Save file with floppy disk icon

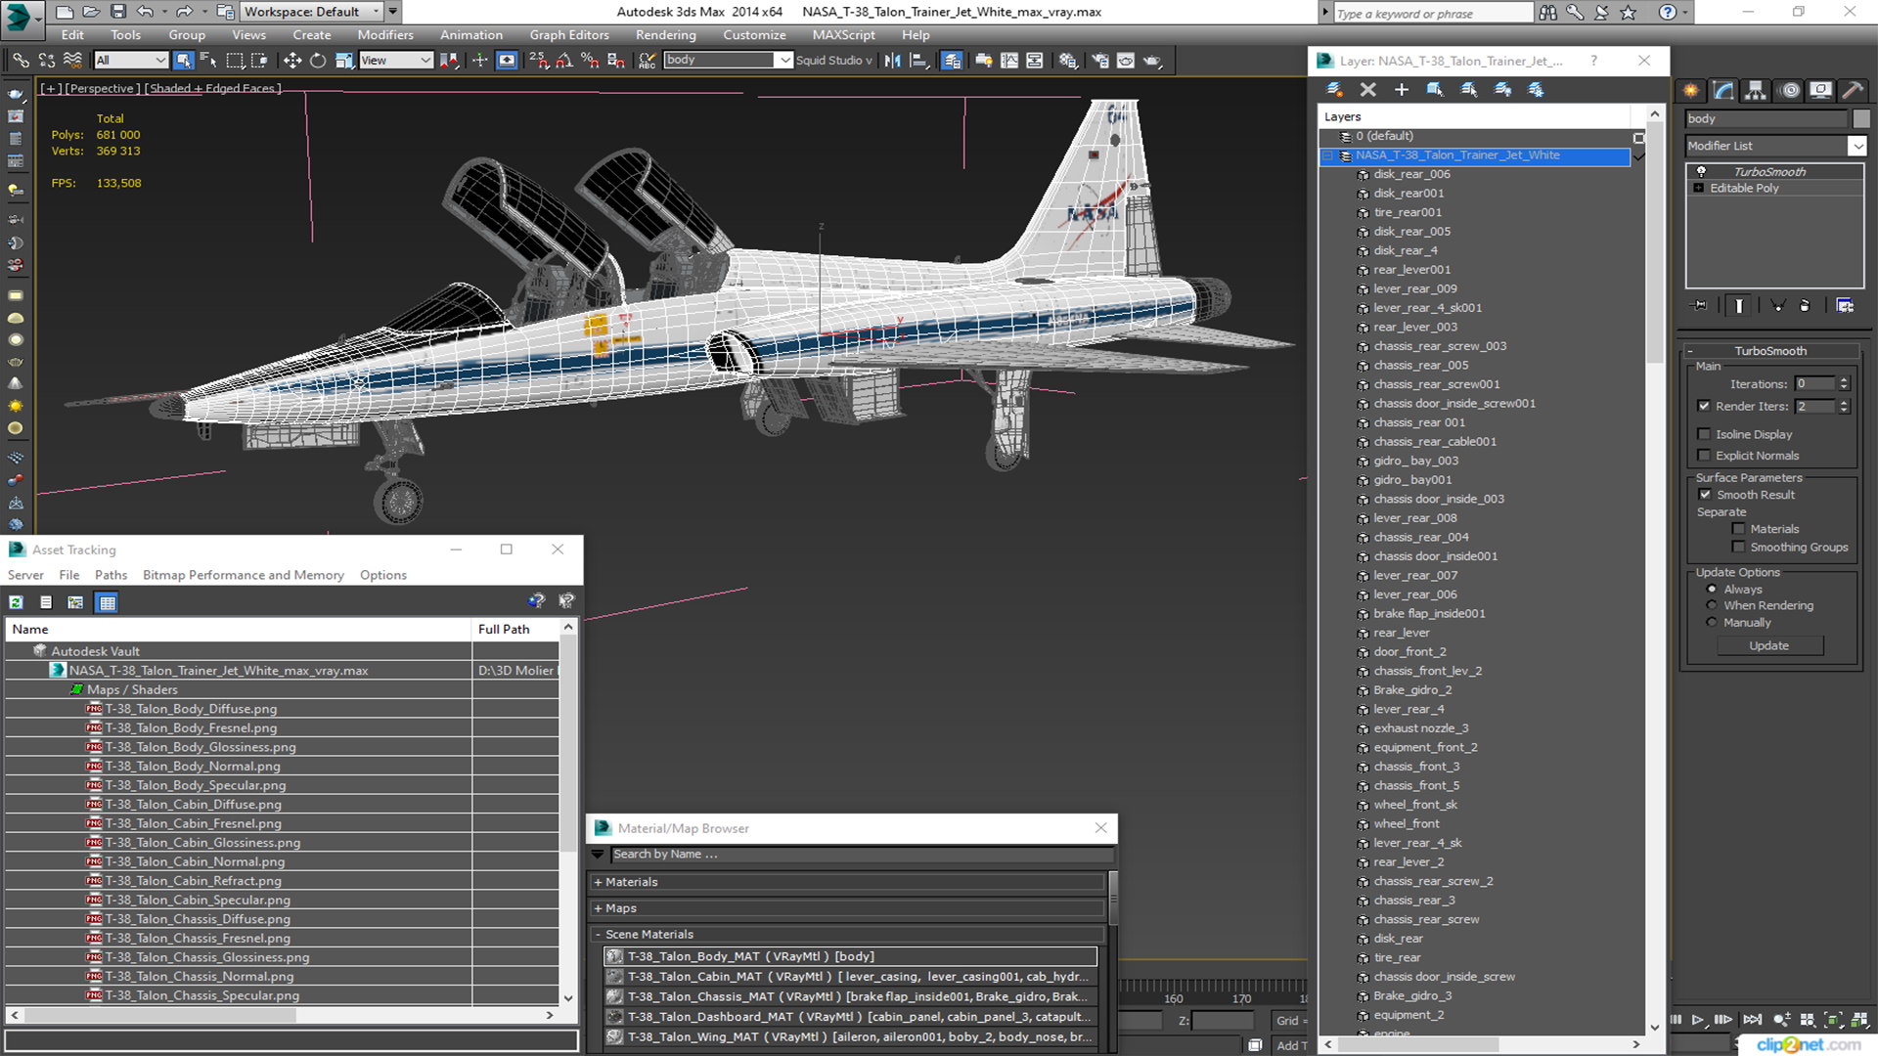[x=117, y=12]
